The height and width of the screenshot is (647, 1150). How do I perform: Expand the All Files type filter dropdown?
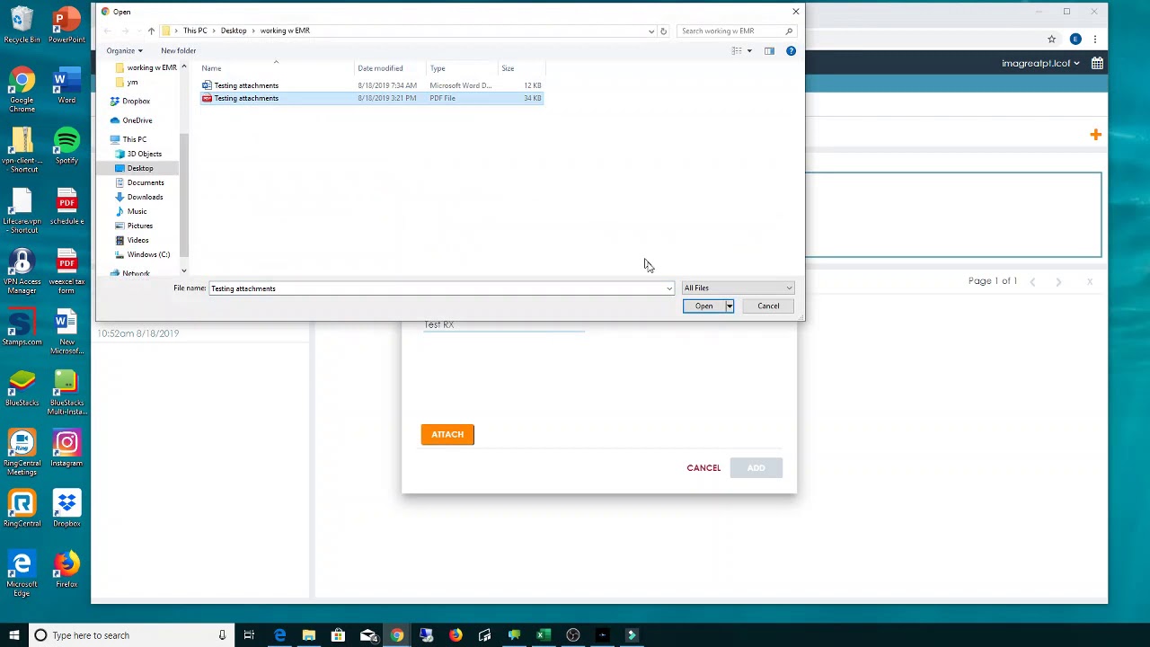(738, 288)
